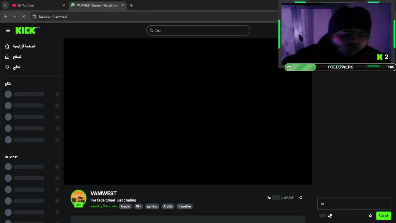This screenshot has width=396, height=223.
Task: Click the chat points icon
Action: pos(330,216)
